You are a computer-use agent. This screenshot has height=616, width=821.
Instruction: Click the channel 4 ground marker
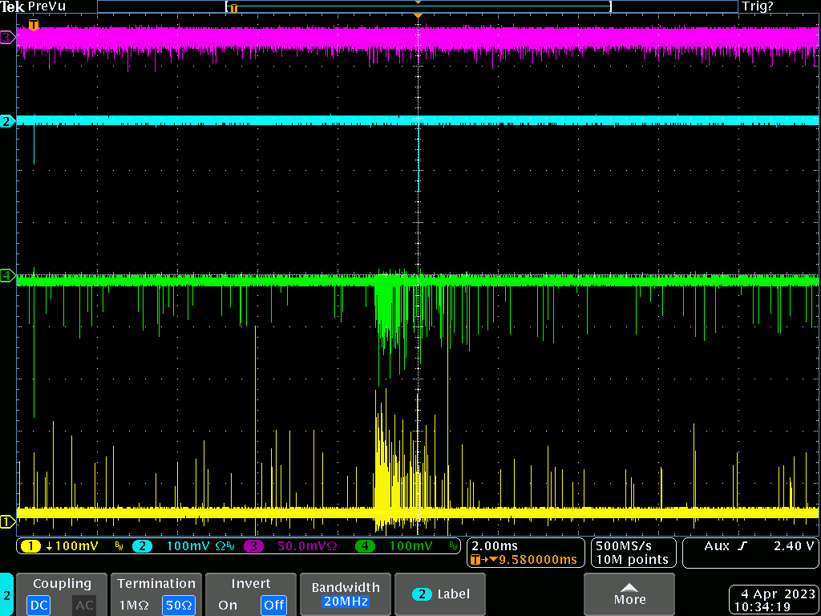pyautogui.click(x=7, y=276)
